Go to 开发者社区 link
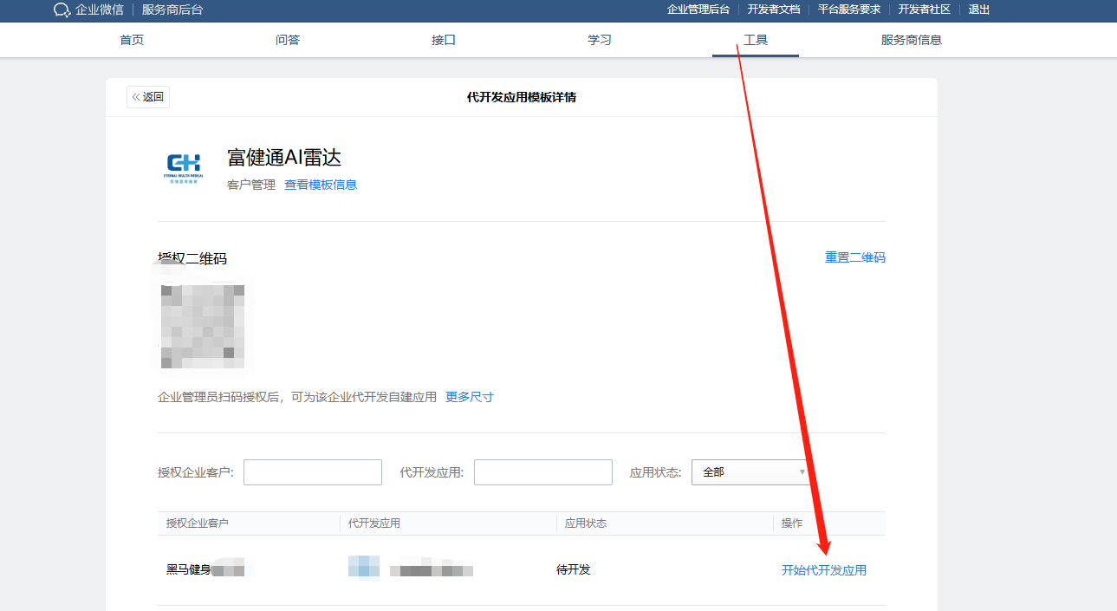 (925, 10)
